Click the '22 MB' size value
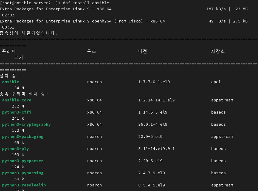The width and height of the screenshot is (258, 191). point(241,9)
